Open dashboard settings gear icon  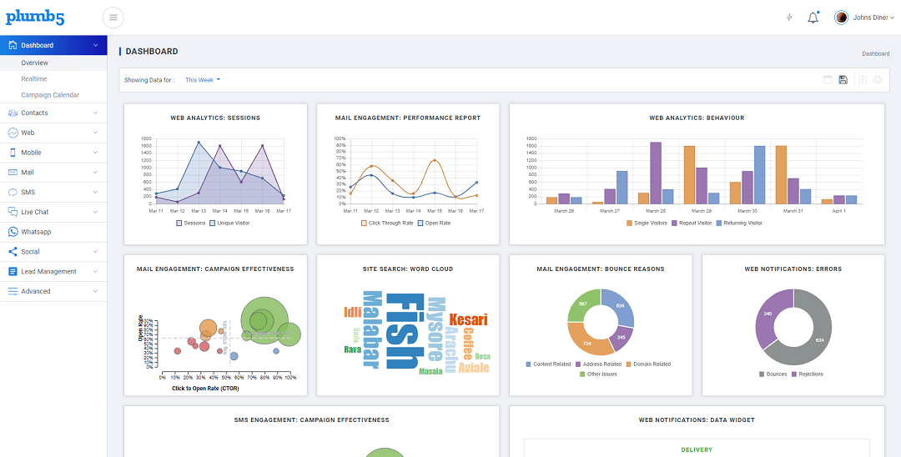(x=878, y=80)
